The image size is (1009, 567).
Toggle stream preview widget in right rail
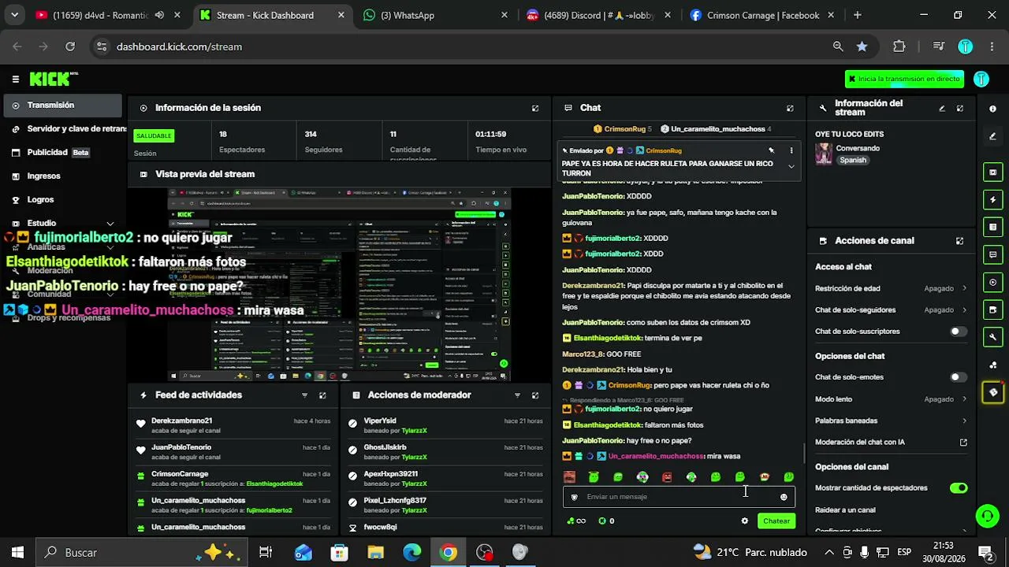click(x=993, y=172)
